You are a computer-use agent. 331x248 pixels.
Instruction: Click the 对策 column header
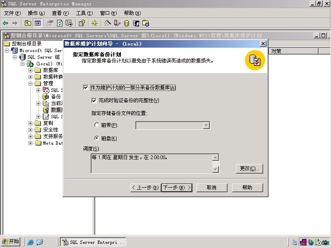(293, 51)
